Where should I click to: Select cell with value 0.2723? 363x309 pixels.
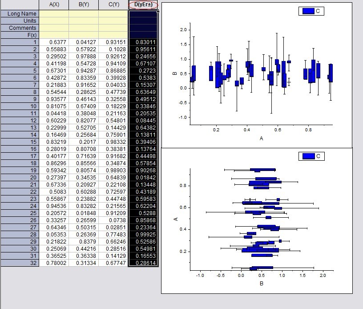click(143, 71)
